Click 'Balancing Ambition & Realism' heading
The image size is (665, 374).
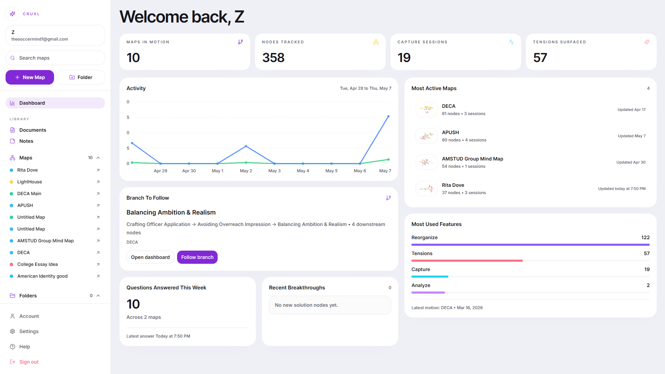click(171, 212)
